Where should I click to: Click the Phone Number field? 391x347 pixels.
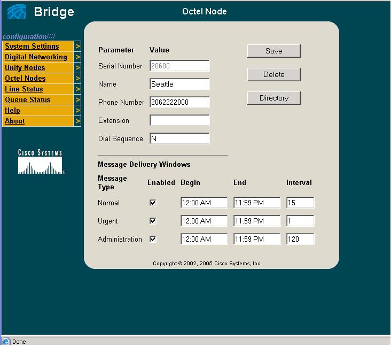179,102
